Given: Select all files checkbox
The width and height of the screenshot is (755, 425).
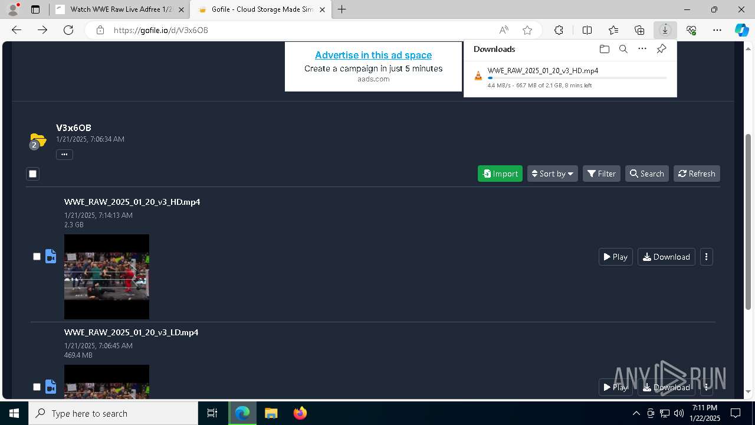Looking at the screenshot, I should pyautogui.click(x=33, y=174).
